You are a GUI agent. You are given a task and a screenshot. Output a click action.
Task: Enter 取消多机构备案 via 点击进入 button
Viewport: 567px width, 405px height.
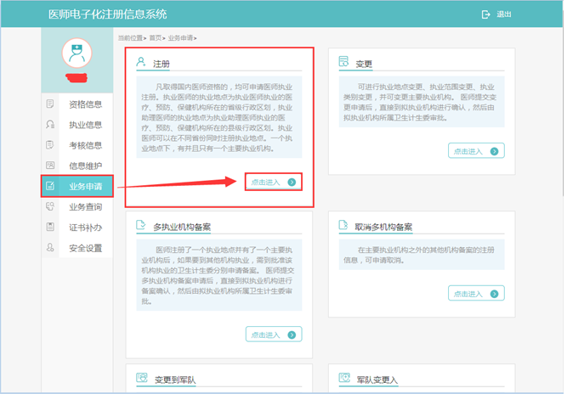pos(475,293)
